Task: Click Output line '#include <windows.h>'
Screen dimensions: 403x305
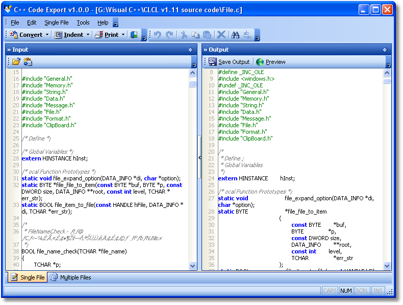Action: 246,79
